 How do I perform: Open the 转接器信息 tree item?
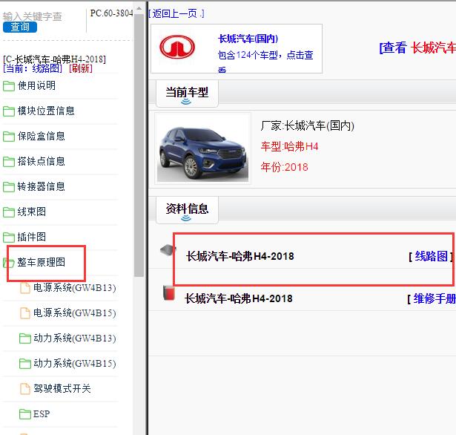click(x=41, y=186)
